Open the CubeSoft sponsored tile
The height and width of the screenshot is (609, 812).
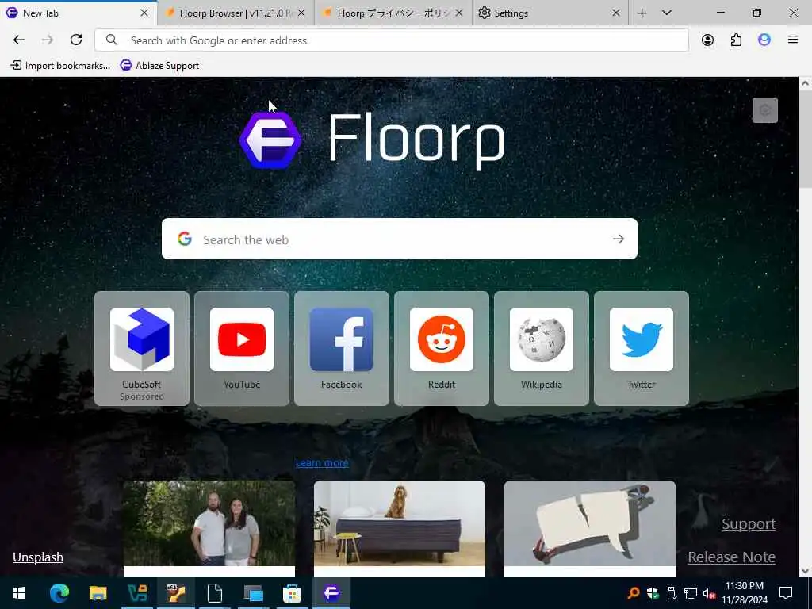tap(142, 348)
